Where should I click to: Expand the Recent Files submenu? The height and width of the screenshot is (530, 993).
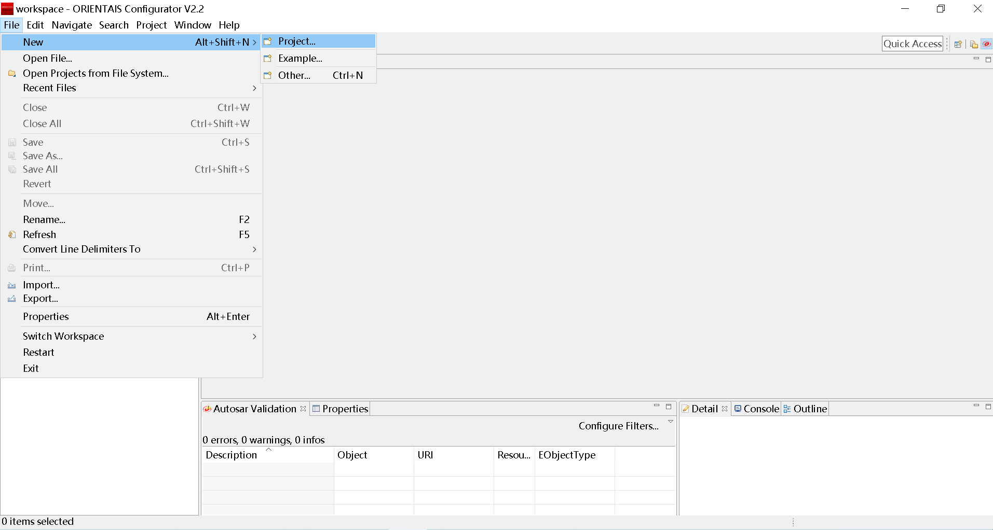[254, 88]
